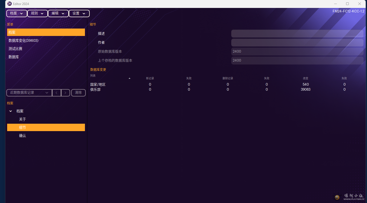The image size is (367, 203).
Task: Collapse the 档案 tree node
Action: [11, 111]
